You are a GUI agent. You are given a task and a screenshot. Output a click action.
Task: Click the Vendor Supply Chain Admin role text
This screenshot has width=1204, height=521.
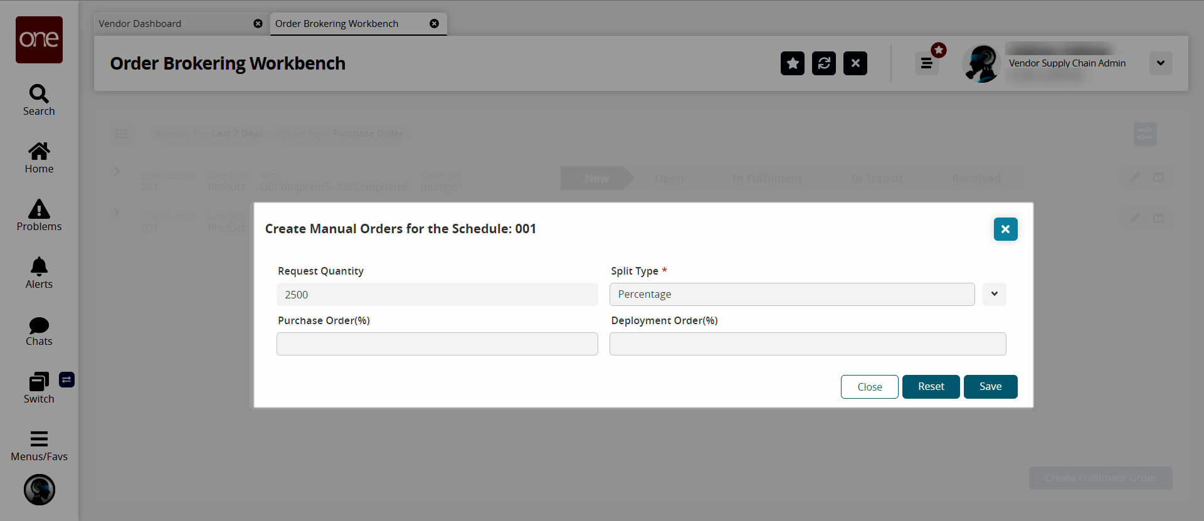(x=1067, y=63)
